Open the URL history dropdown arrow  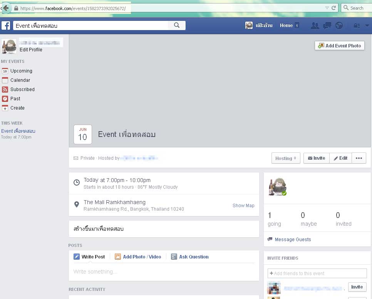[327, 8]
